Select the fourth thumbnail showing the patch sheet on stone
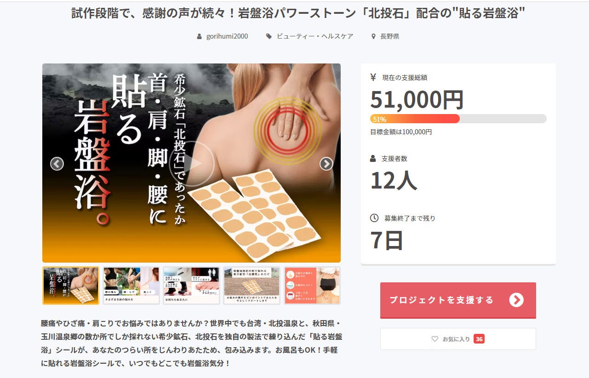This screenshot has width=589, height=378. tap(252, 286)
